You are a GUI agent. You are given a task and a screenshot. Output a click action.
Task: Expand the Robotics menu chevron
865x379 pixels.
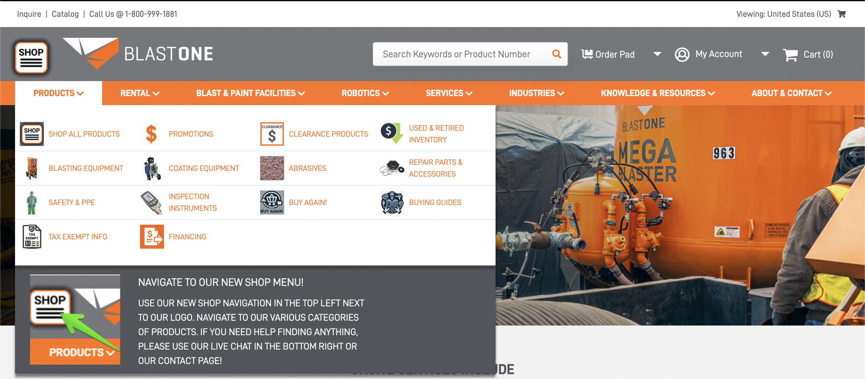[386, 94]
